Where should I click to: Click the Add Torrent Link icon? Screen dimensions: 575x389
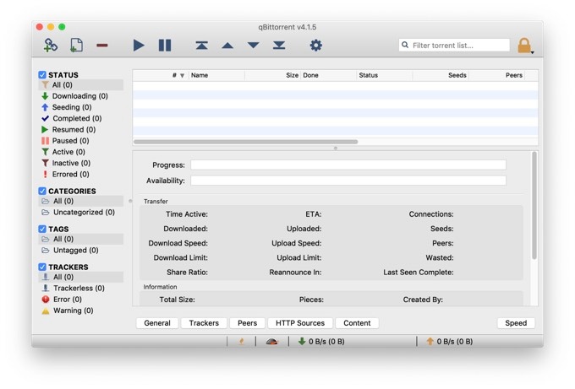pos(51,46)
